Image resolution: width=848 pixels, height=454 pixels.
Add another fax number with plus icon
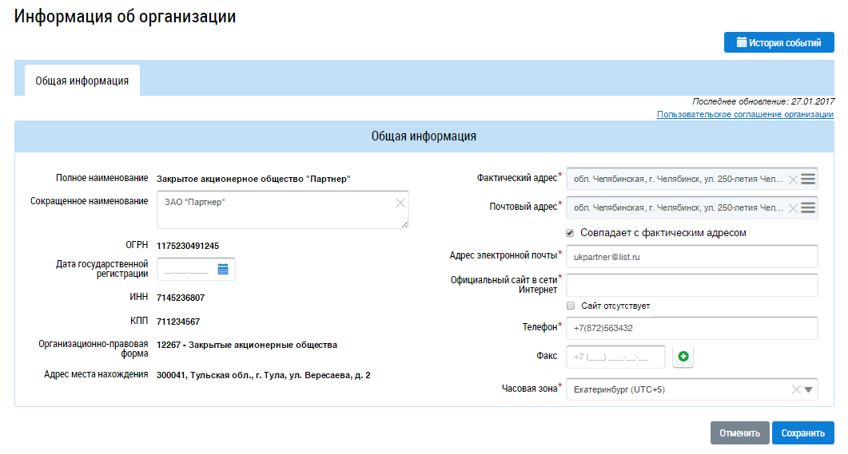pos(683,357)
